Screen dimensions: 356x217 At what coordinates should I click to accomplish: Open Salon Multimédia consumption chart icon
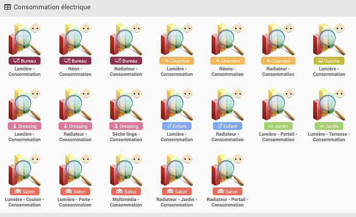[x=126, y=170]
